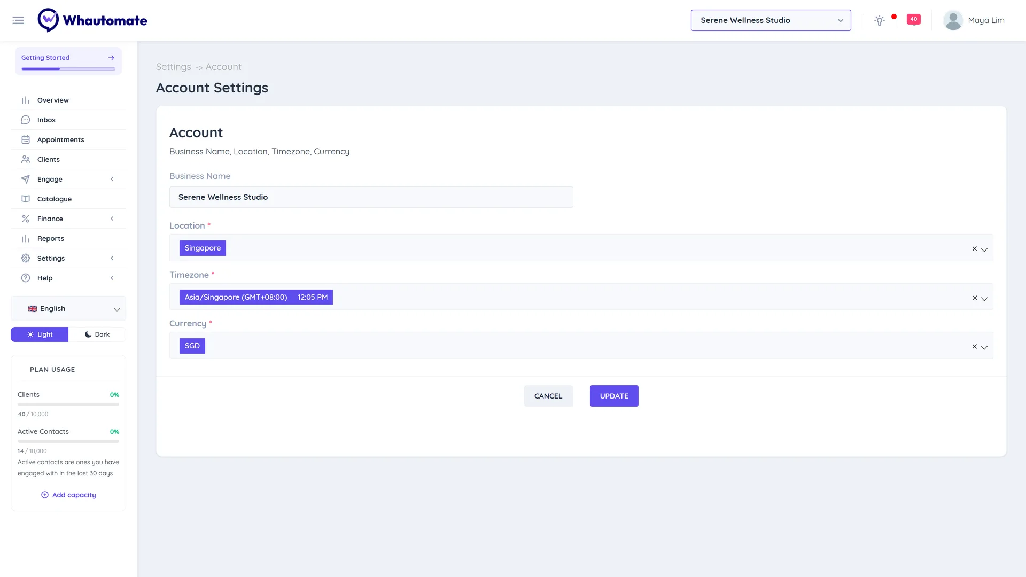
Task: Expand the Timezone dropdown arrow
Action: click(984, 299)
